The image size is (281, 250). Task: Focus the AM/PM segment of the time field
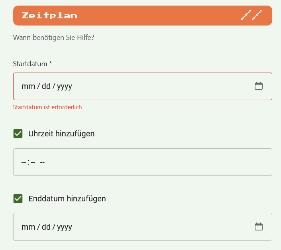(42, 162)
